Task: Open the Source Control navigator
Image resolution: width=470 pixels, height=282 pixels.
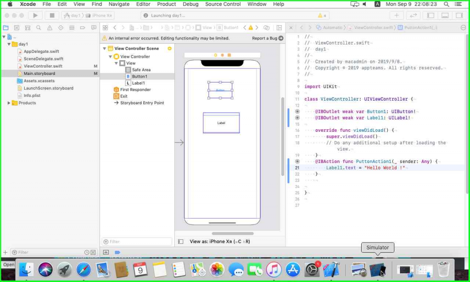Action: 17,28
